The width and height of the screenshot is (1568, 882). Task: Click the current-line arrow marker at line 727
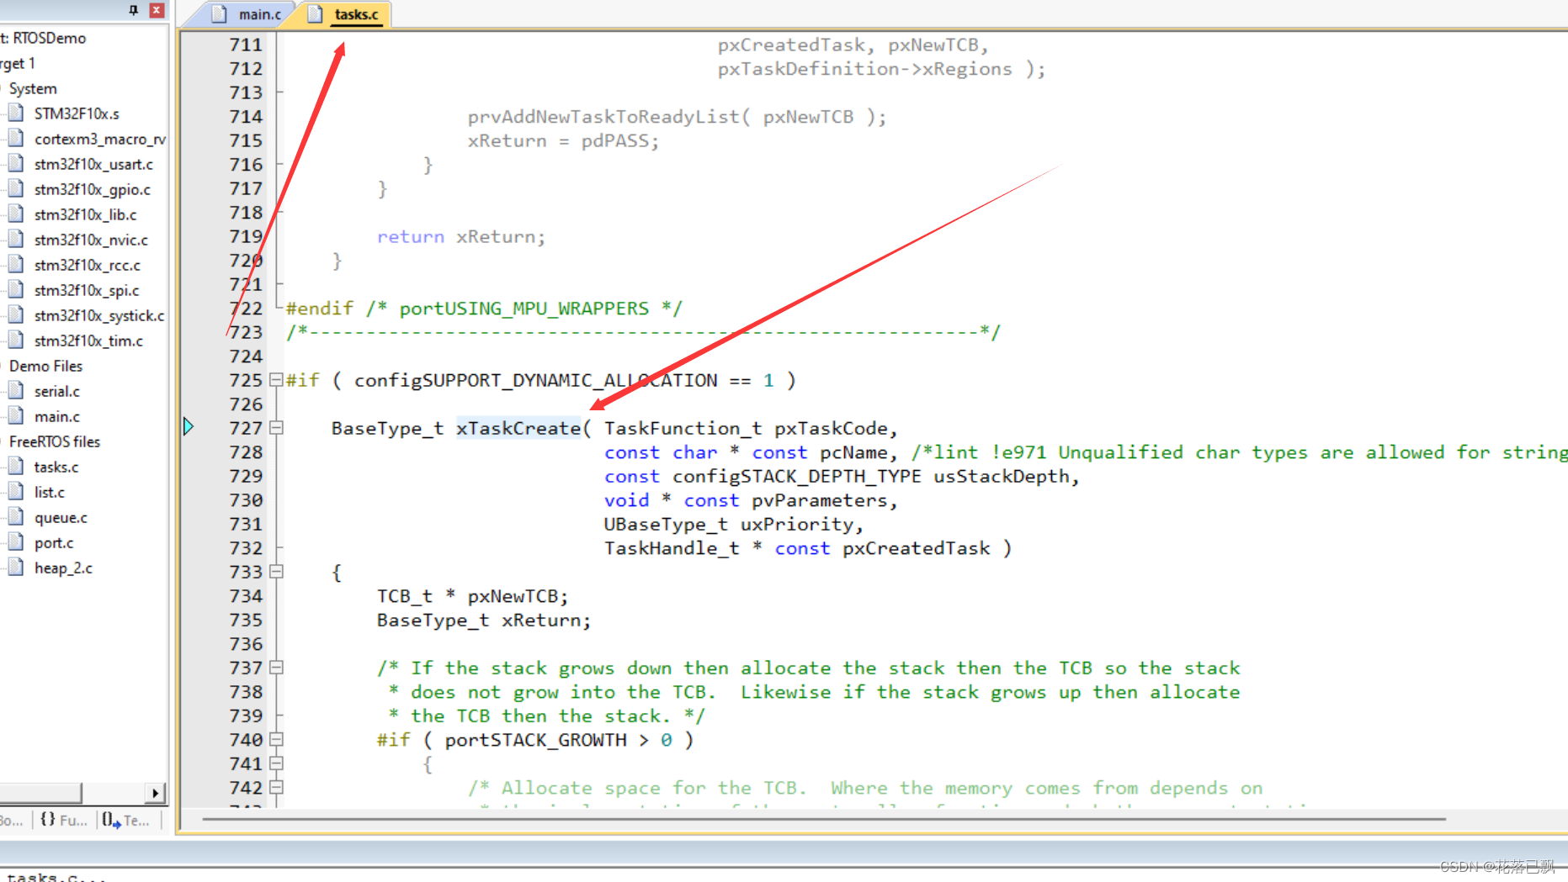tap(189, 426)
